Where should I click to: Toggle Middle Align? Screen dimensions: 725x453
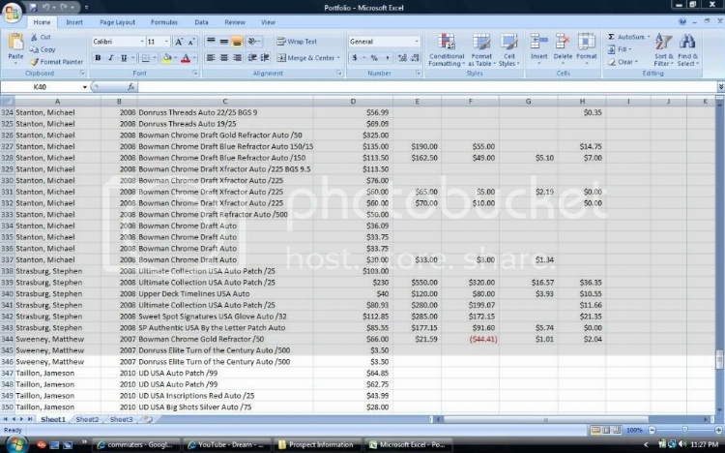coord(224,42)
